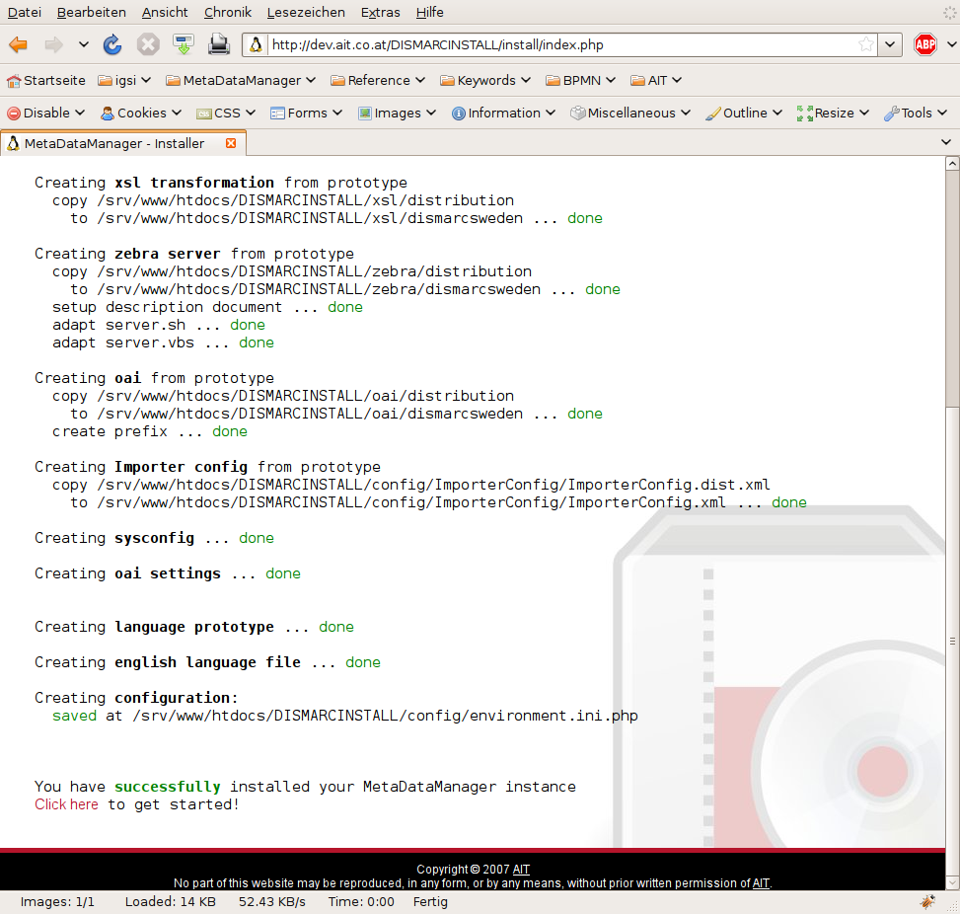Click the environment.ini.php saved path line
Image resolution: width=960 pixels, height=914 pixels.
pos(345,716)
